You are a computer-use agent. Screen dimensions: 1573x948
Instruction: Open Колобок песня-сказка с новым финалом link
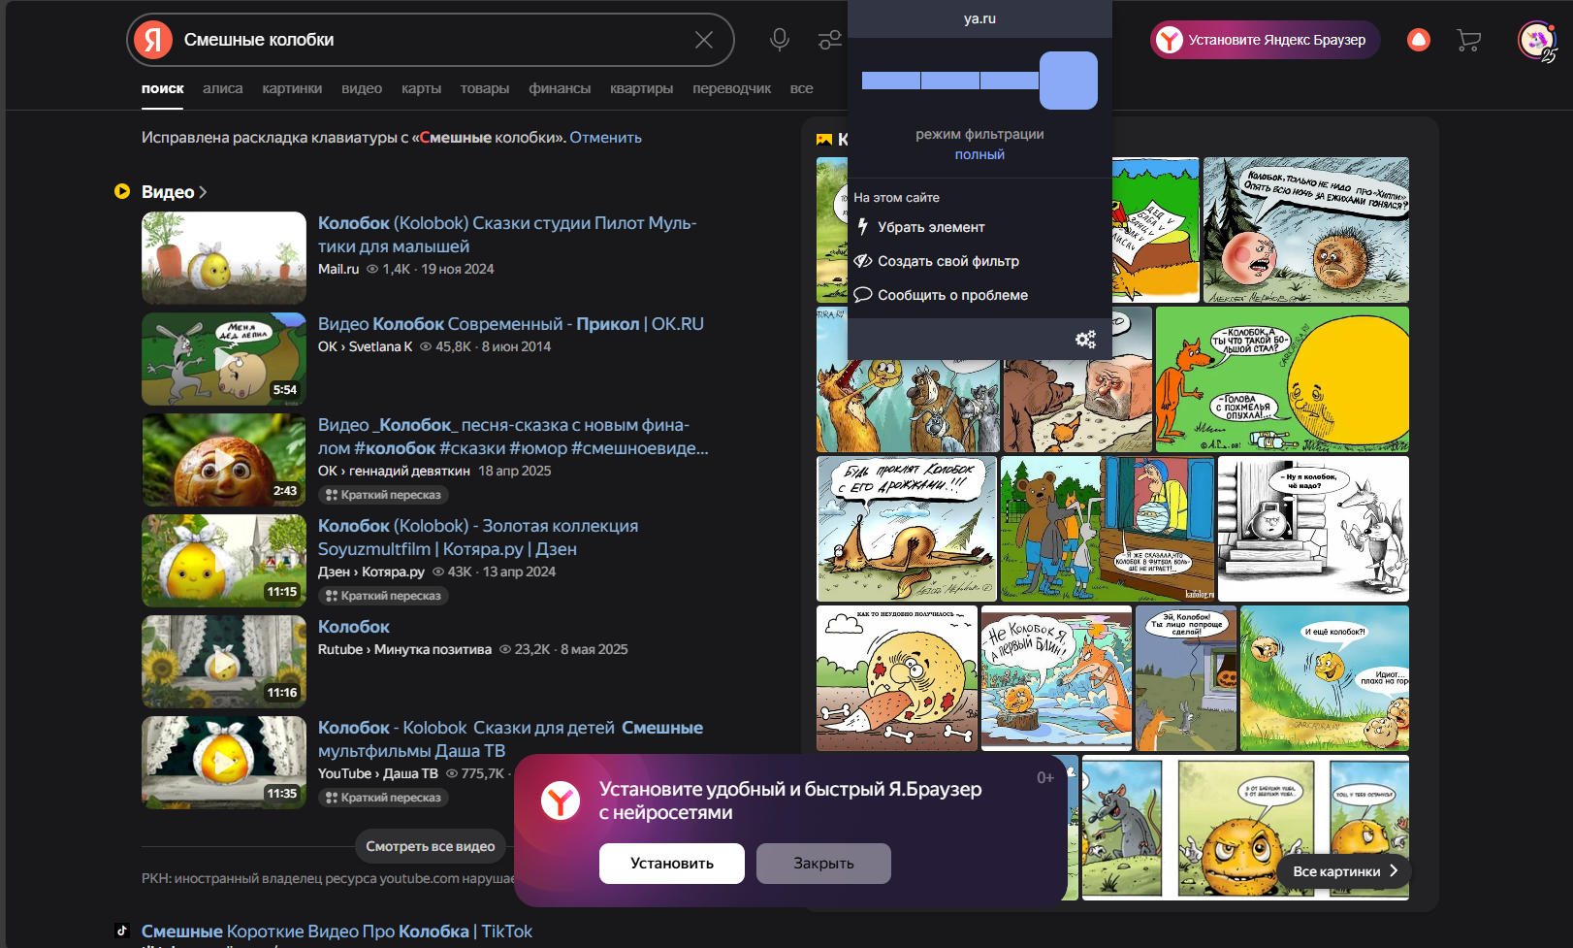click(513, 437)
